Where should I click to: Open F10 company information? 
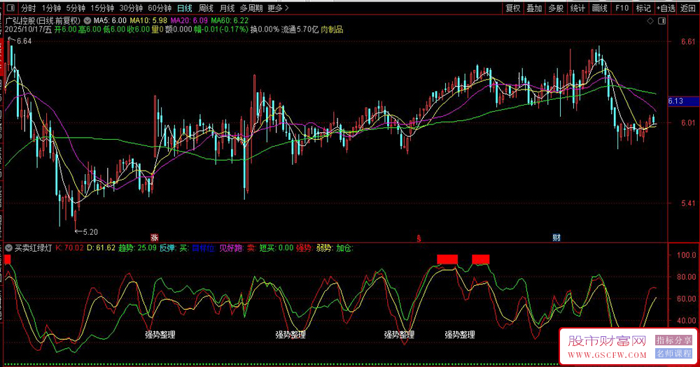point(621,8)
